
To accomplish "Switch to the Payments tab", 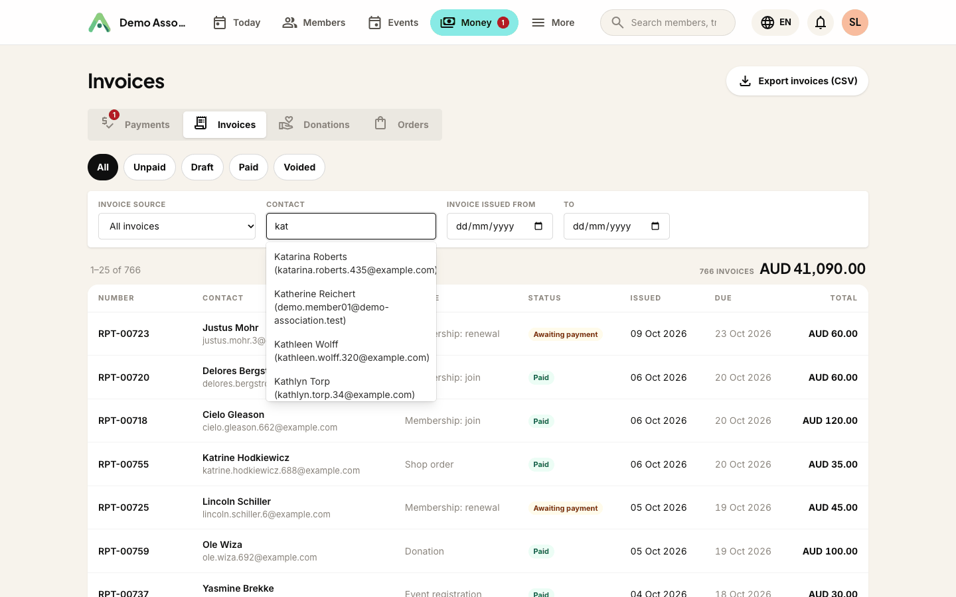I will click(135, 125).
